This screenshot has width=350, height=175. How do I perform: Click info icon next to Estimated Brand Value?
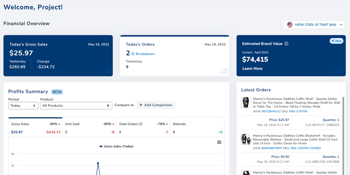[286, 44]
